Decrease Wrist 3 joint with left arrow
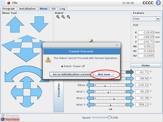 point(90,105)
